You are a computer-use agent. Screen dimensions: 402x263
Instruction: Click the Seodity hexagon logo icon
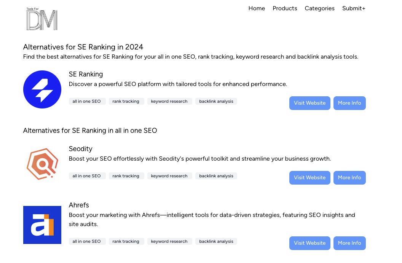42,164
